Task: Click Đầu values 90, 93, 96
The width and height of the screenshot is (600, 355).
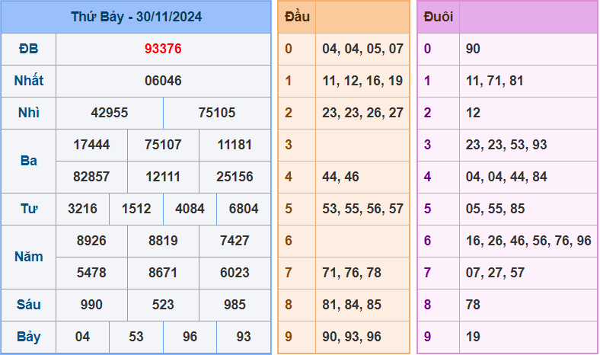Action: tap(352, 337)
